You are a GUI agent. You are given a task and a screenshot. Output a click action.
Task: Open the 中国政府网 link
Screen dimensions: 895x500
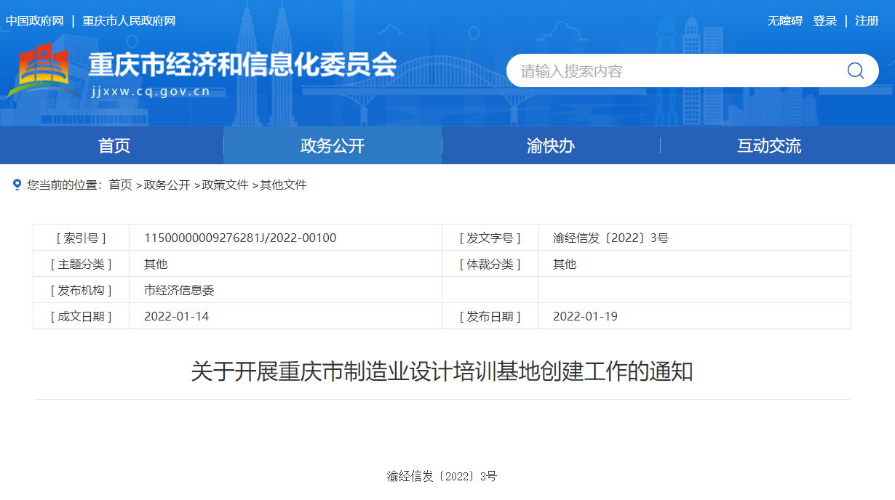[35, 21]
